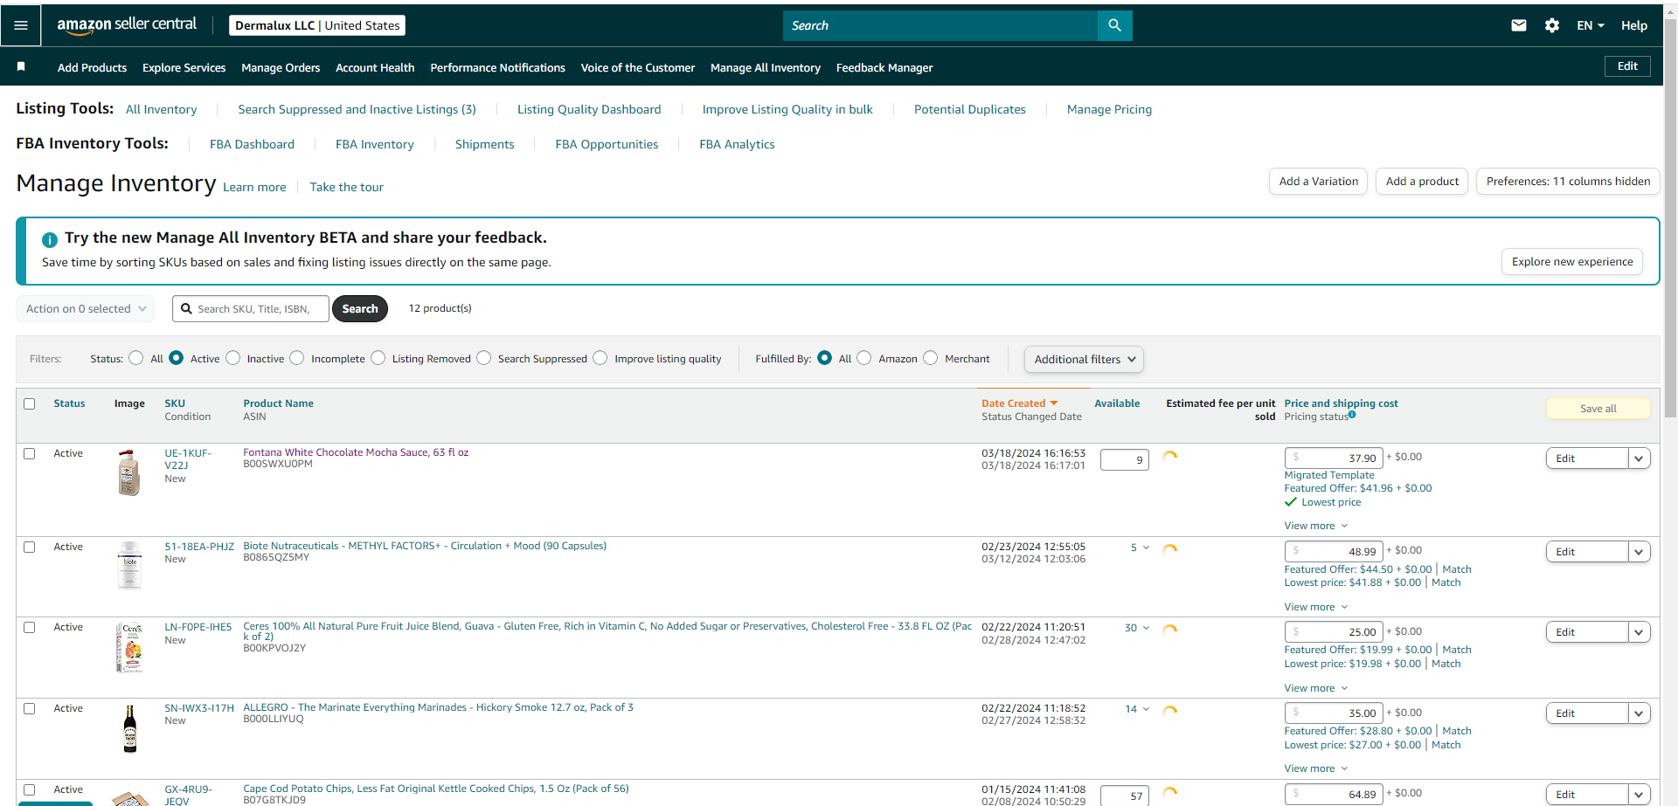
Task: Click the Add a Variation button
Action: point(1318,182)
